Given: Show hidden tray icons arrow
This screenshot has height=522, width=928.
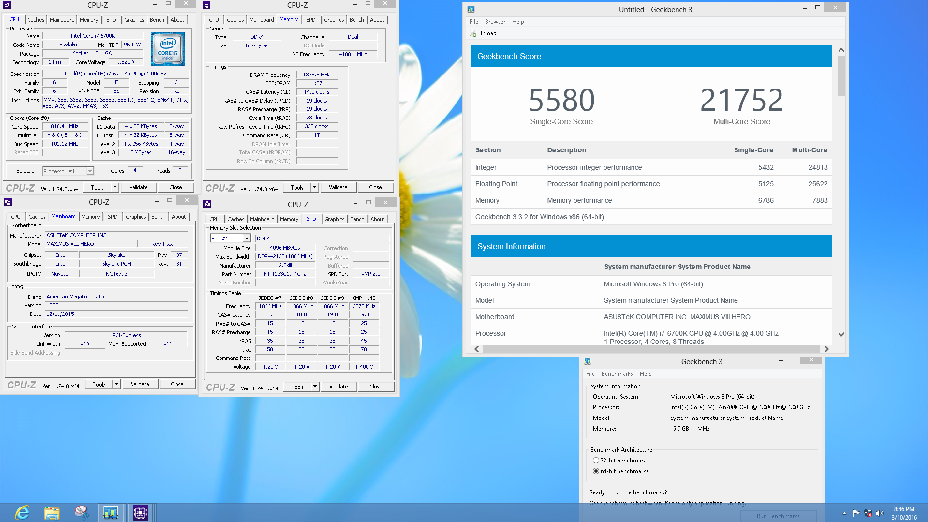Looking at the screenshot, I should click(844, 513).
